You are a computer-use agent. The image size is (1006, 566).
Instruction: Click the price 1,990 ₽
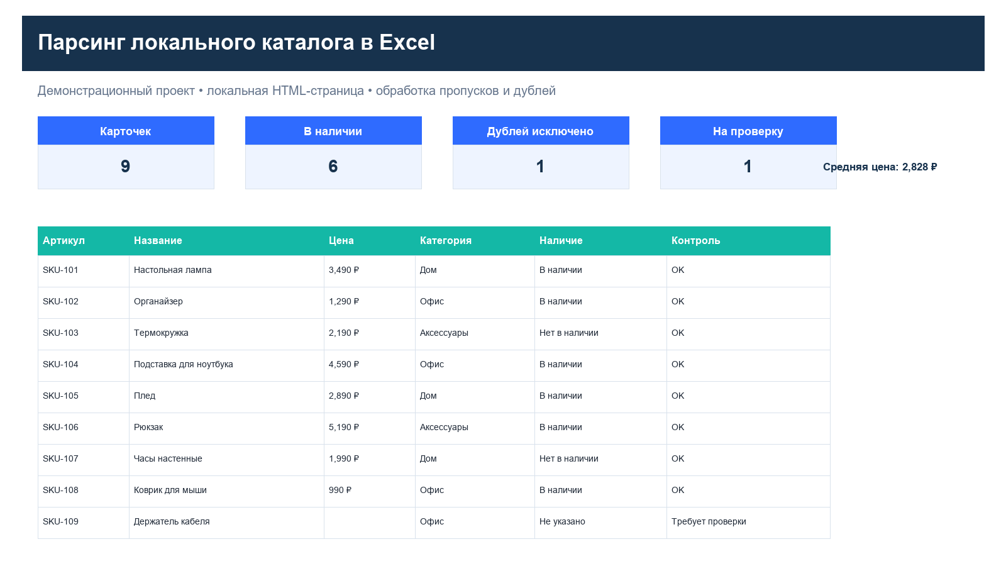344,458
